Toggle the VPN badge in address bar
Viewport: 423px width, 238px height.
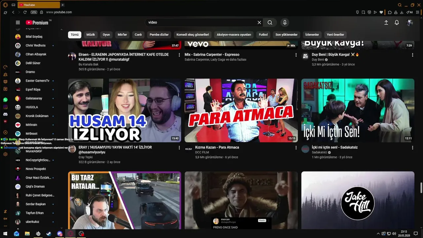tap(34, 12)
